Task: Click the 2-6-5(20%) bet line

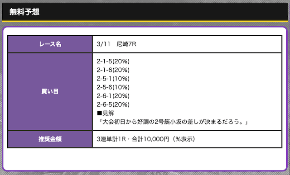Action: pyautogui.click(x=113, y=104)
